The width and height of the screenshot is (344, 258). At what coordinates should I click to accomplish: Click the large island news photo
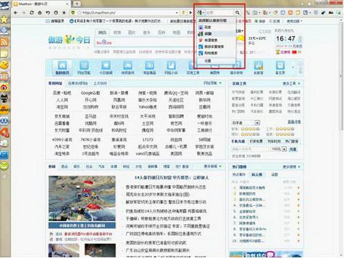(x=82, y=199)
